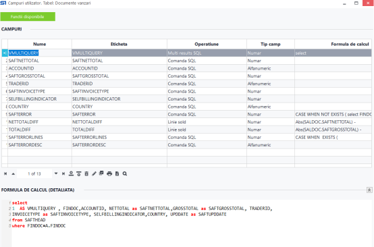Move to next record with down arrow
The width and height of the screenshot is (374, 247).
pyautogui.click(x=56, y=173)
